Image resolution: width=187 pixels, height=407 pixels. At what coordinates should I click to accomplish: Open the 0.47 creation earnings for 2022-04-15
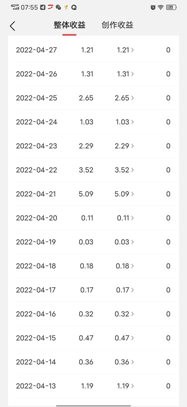[x=122, y=338]
